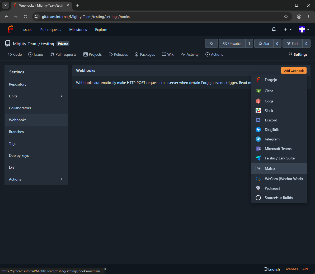
Task: Go to the Packages tab
Action: coord(145,54)
